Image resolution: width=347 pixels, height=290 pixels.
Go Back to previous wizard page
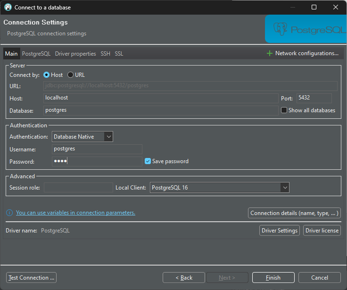click(x=184, y=278)
